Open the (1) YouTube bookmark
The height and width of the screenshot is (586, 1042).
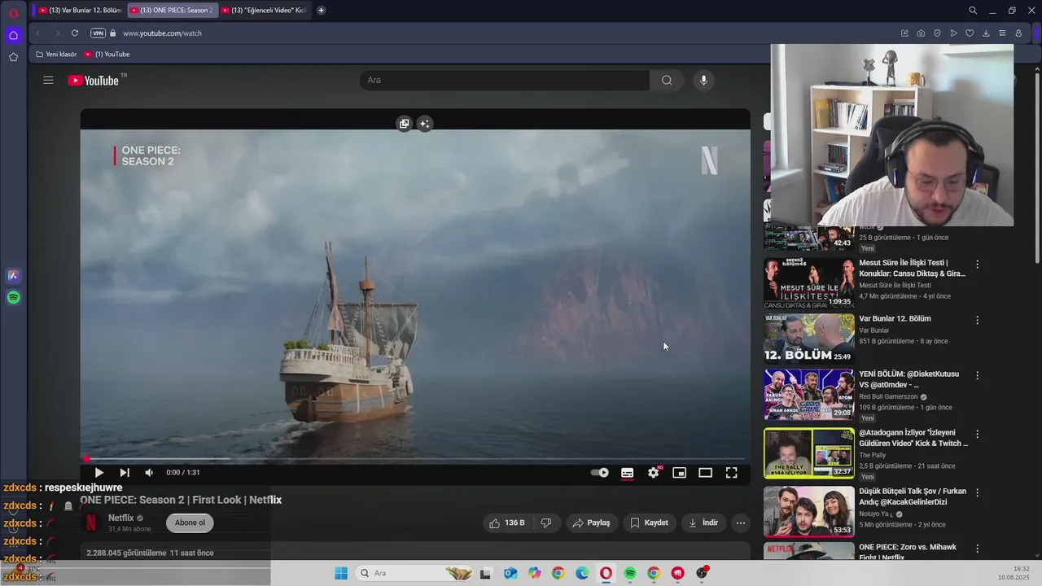click(107, 55)
